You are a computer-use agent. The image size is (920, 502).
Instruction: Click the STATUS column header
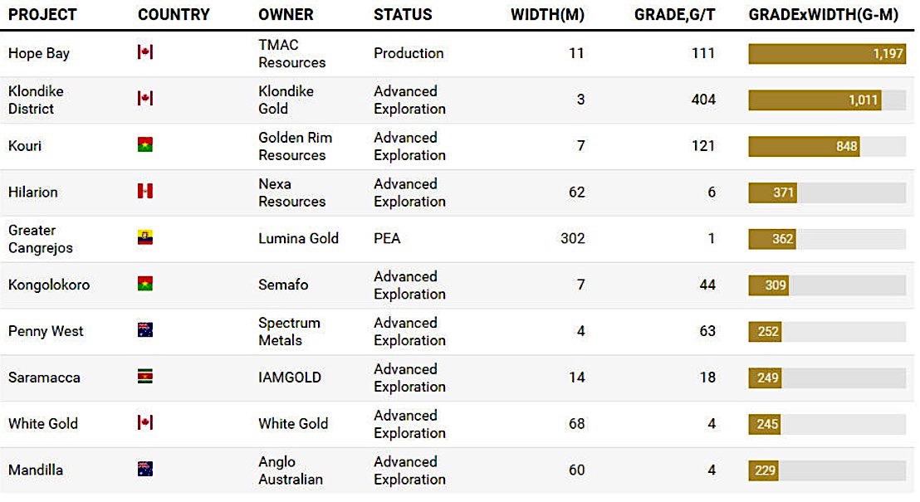403,15
